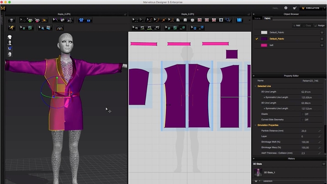Image resolution: width=327 pixels, height=184 pixels.
Task: Select the Edit Curvature tool in 2D toolbar
Action: click(149, 20)
